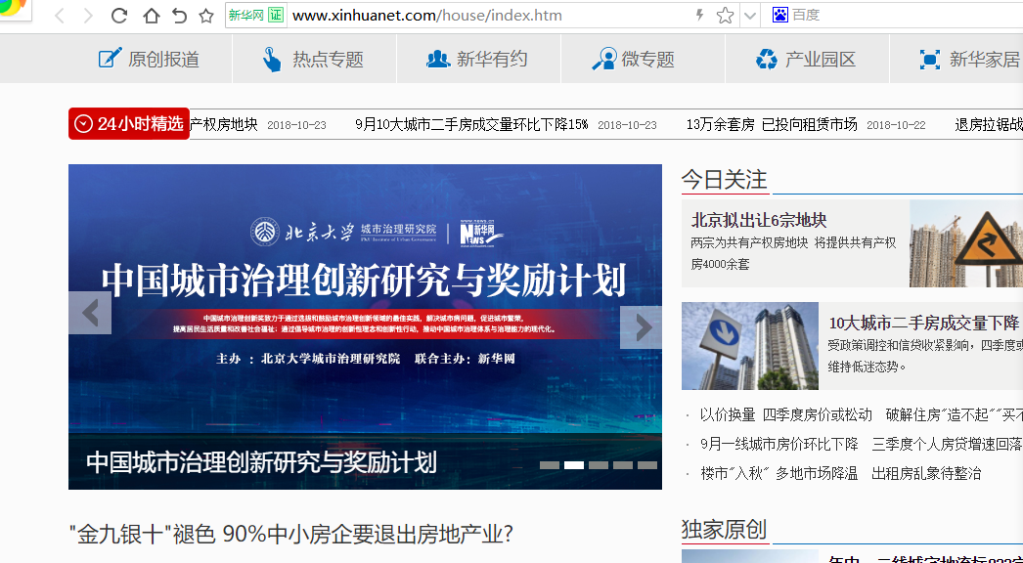This screenshot has height=563, width=1023.
Task: Select the 新华有约 nav item
Action: [x=477, y=60]
